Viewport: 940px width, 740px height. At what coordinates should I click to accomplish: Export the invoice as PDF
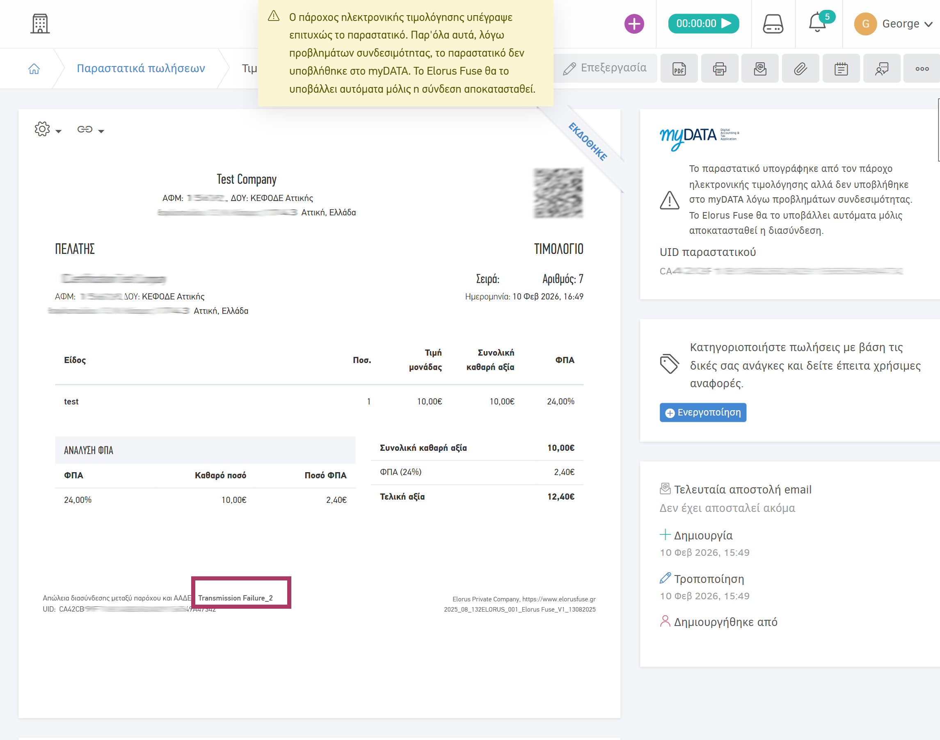tap(679, 69)
